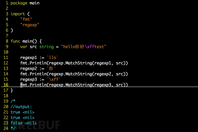198x132 pixels.
Task: Click the regexp3 variable on line 15
Action: click(x=28, y=80)
